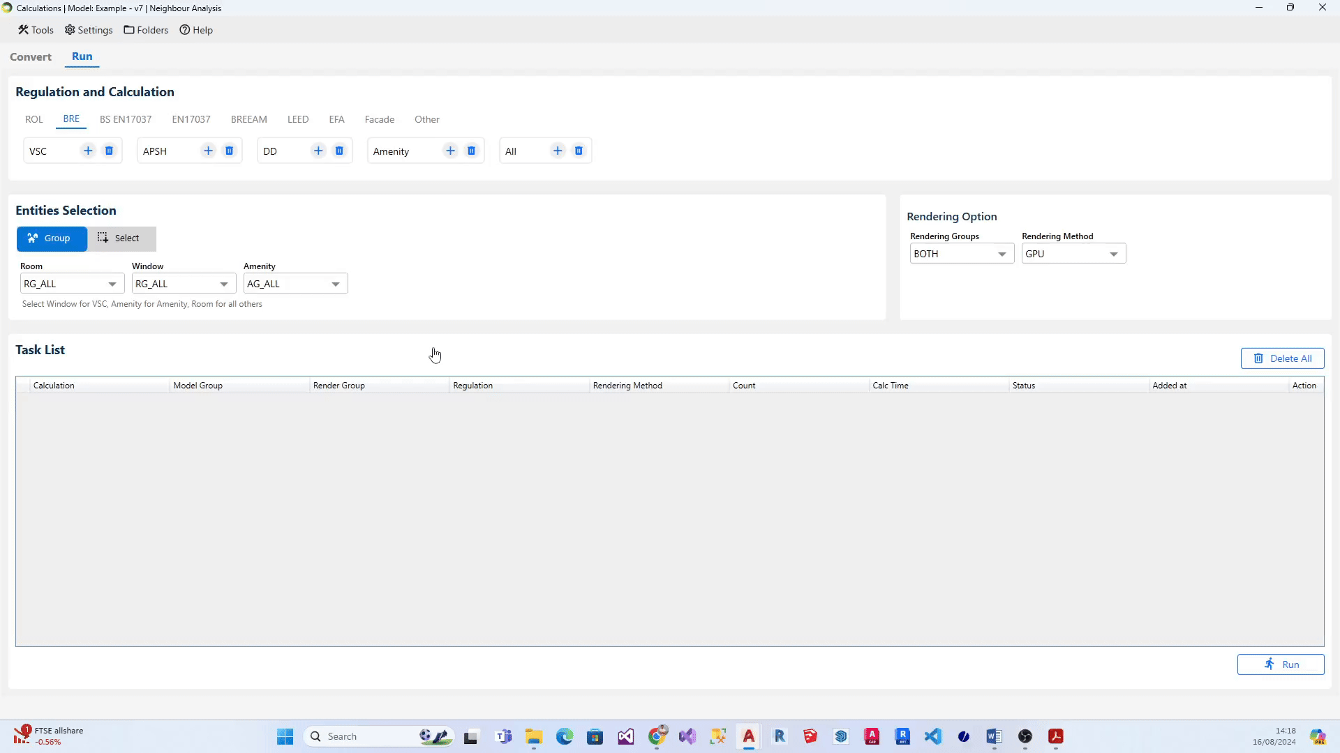Click plus icon next to DD
The image size is (1340, 753).
318,151
